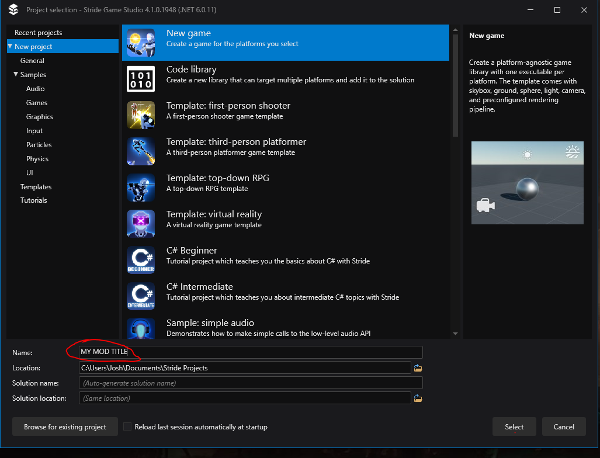
Task: Browse folder icon next to Solution location
Action: (418, 398)
